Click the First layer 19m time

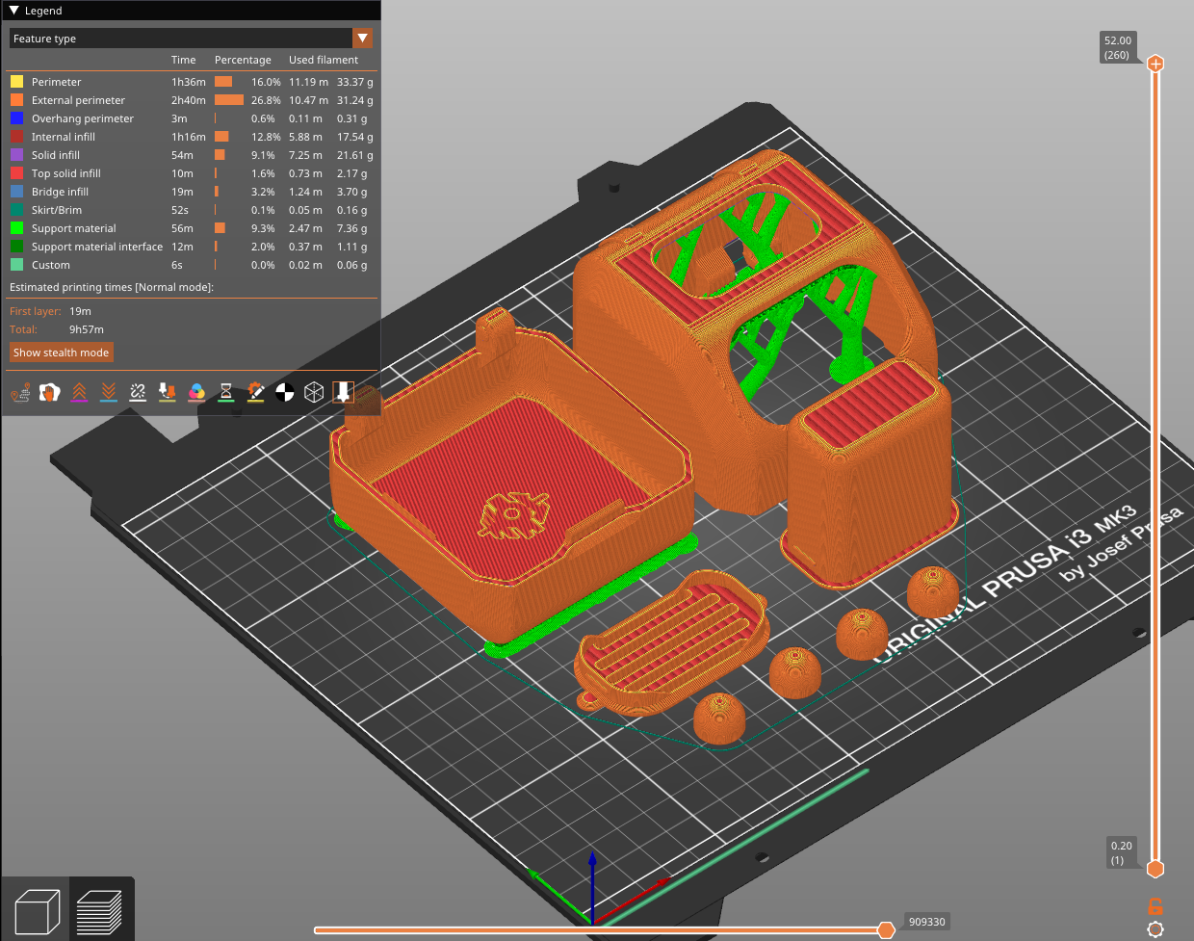pos(80,311)
